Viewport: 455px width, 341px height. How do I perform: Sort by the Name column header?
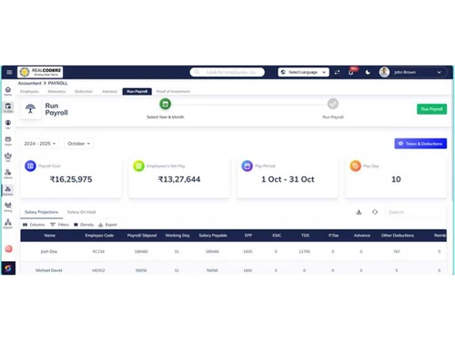click(50, 236)
